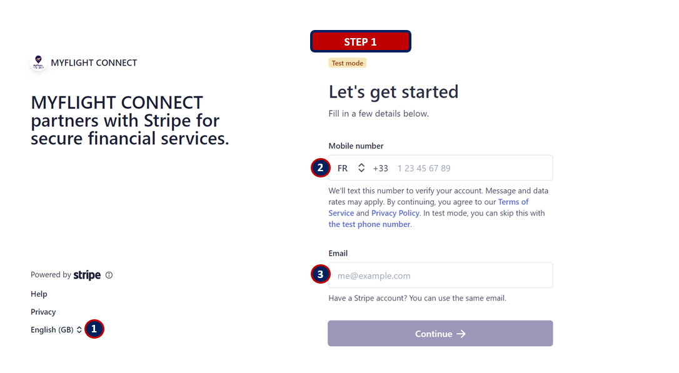Open the FR country code selector
The width and height of the screenshot is (679, 373).
pyautogui.click(x=351, y=168)
